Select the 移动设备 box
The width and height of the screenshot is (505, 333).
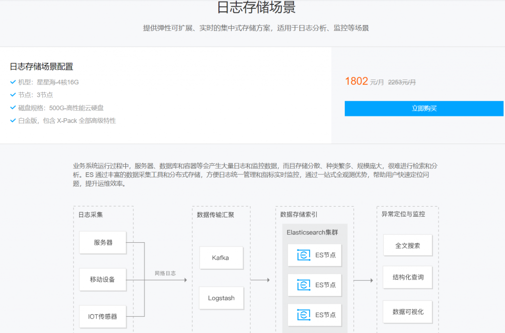pyautogui.click(x=103, y=280)
